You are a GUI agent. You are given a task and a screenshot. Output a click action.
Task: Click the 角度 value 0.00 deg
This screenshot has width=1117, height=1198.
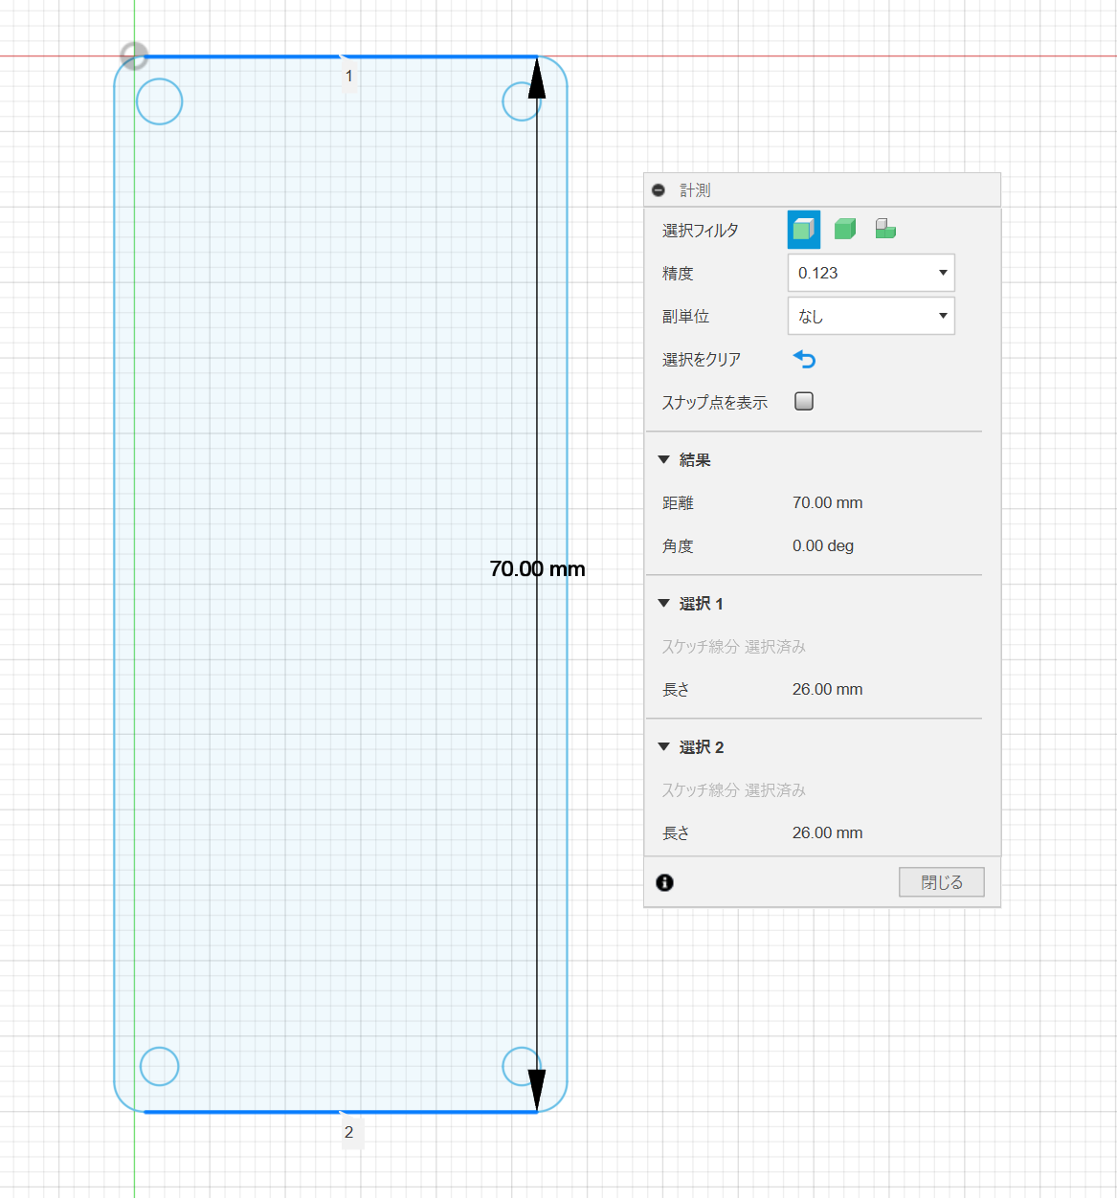click(822, 546)
